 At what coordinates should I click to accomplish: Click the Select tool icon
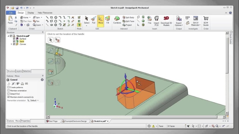(x=86, y=18)
